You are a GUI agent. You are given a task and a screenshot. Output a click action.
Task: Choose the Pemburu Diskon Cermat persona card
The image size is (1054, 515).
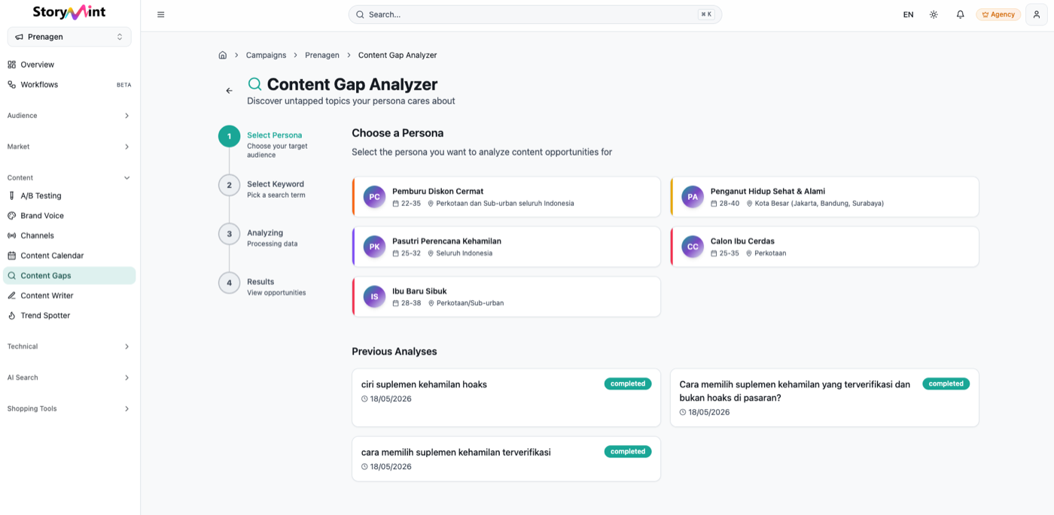(x=506, y=197)
